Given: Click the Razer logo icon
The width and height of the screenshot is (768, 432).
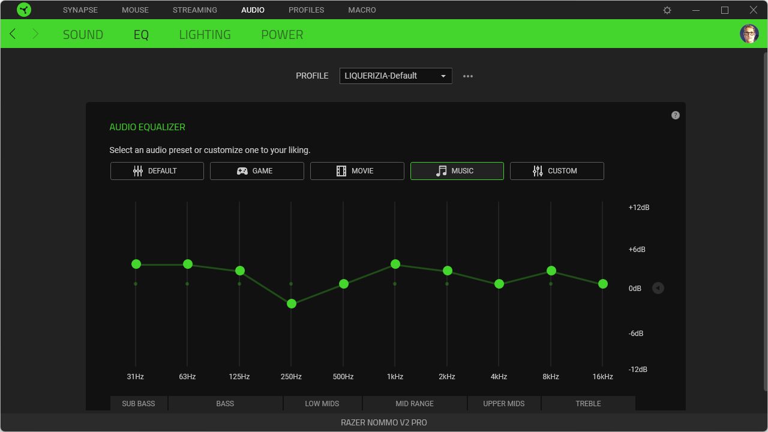Looking at the screenshot, I should click(24, 10).
